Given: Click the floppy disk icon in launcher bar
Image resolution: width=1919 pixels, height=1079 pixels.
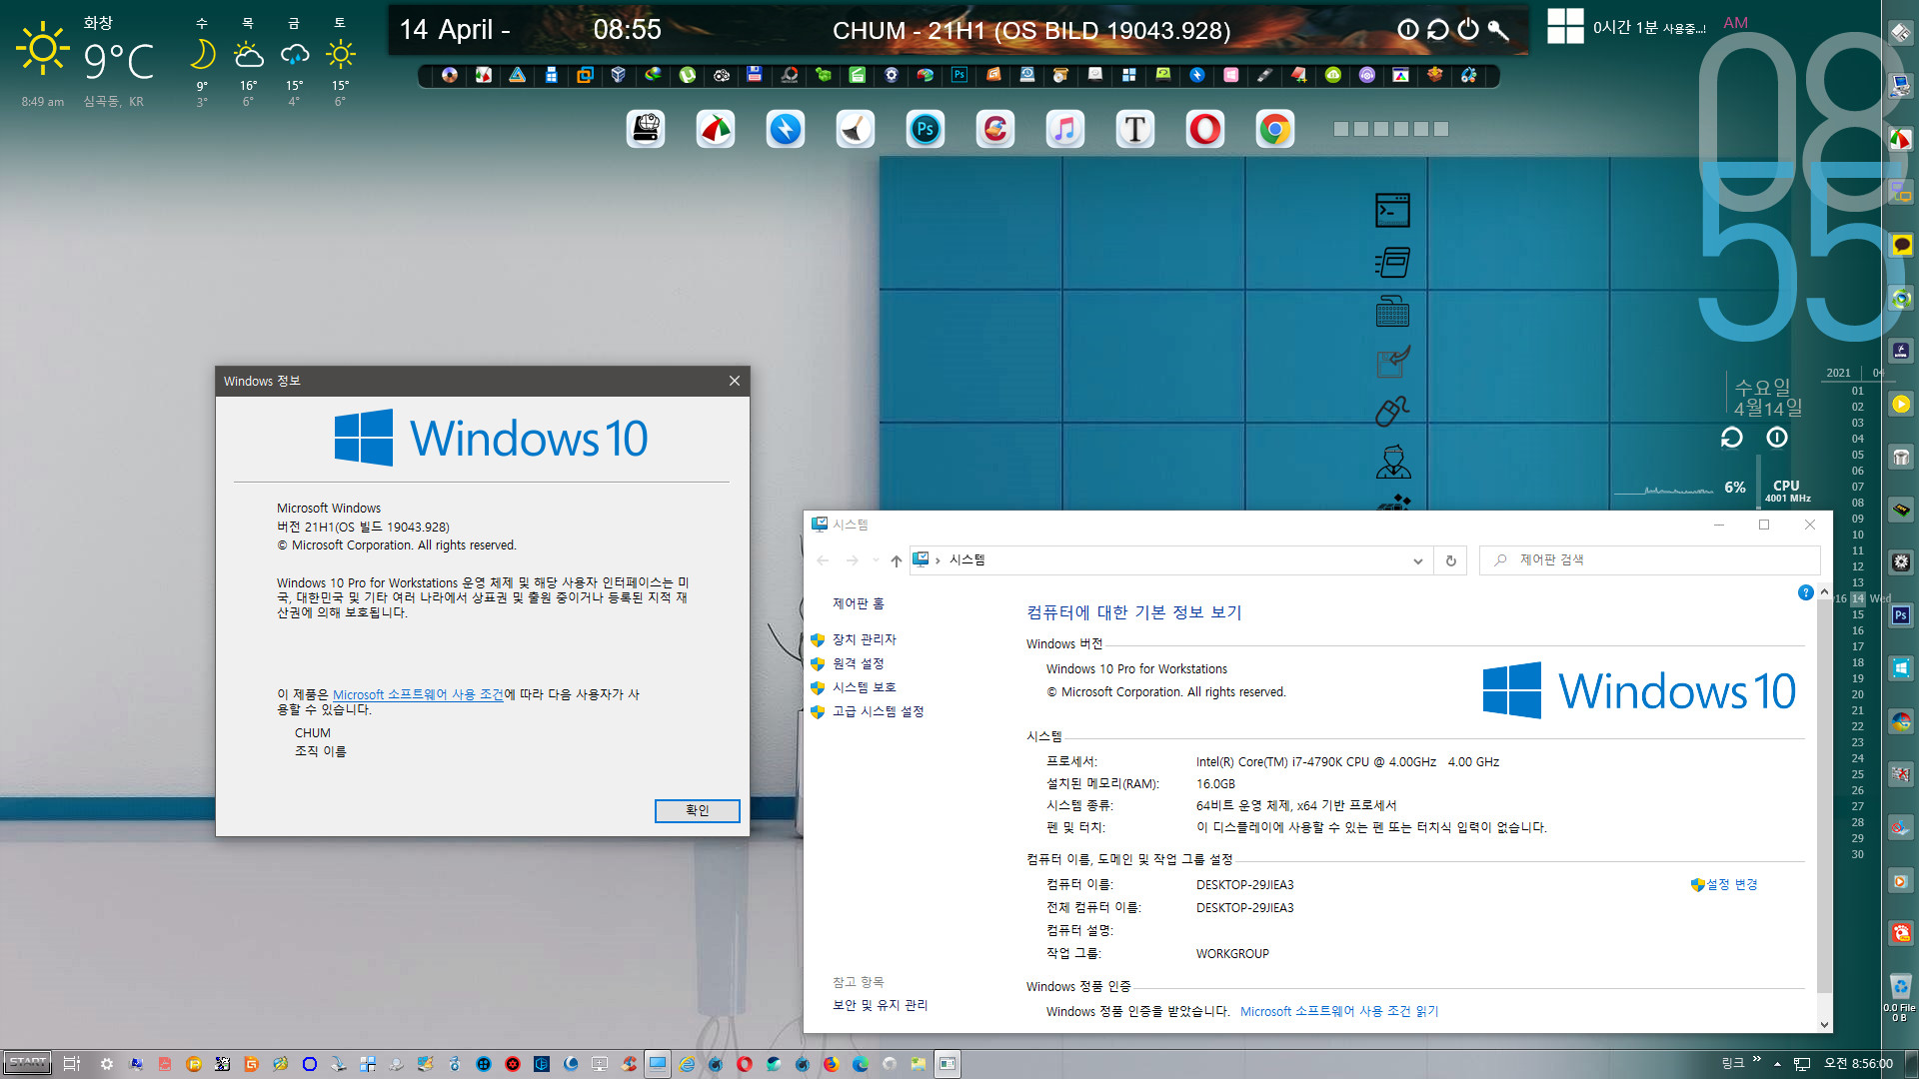Looking at the screenshot, I should (755, 75).
